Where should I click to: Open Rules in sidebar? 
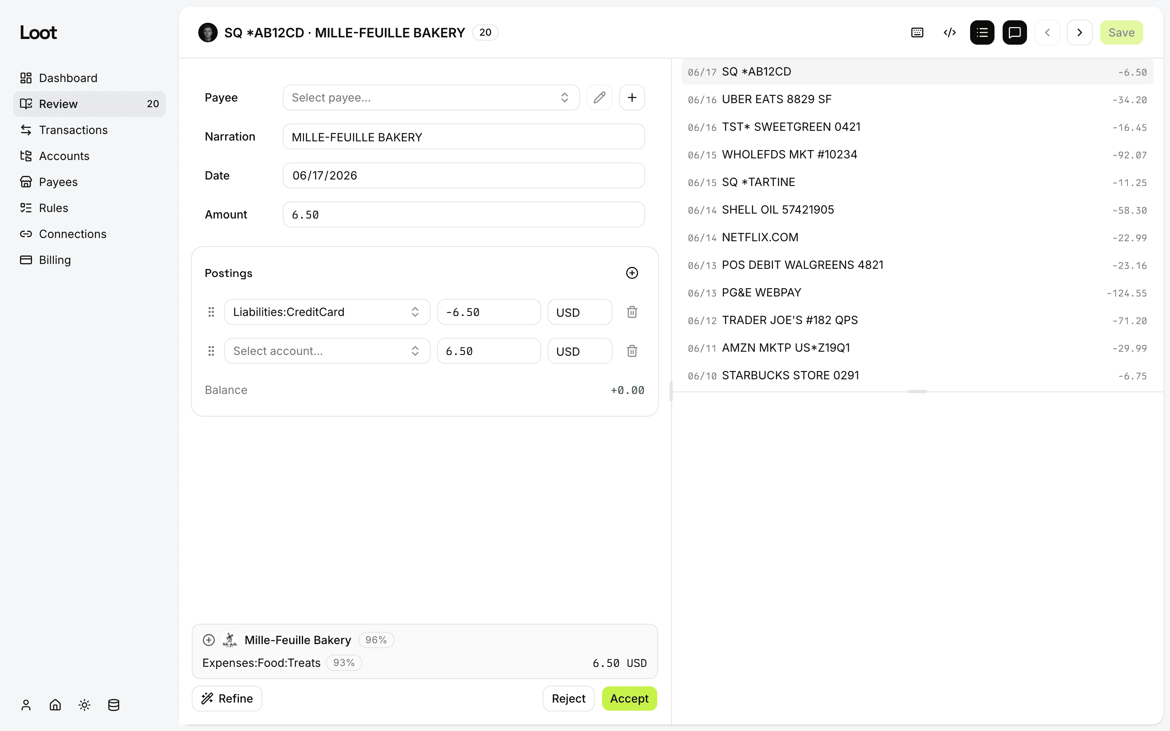tap(89, 208)
